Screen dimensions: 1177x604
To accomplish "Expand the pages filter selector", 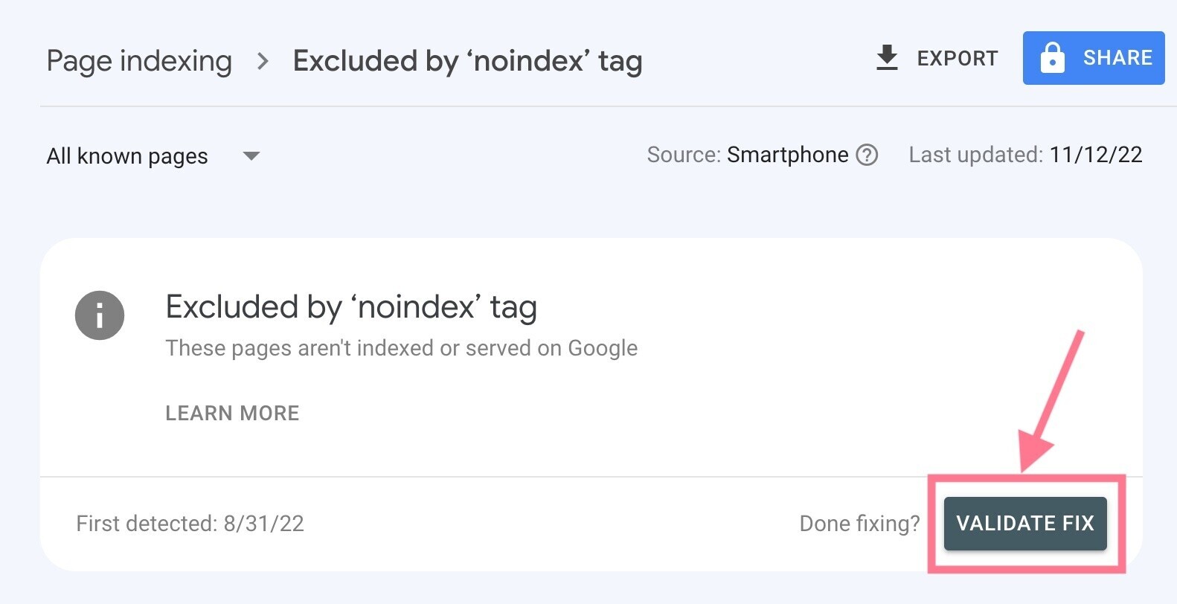I will point(149,156).
